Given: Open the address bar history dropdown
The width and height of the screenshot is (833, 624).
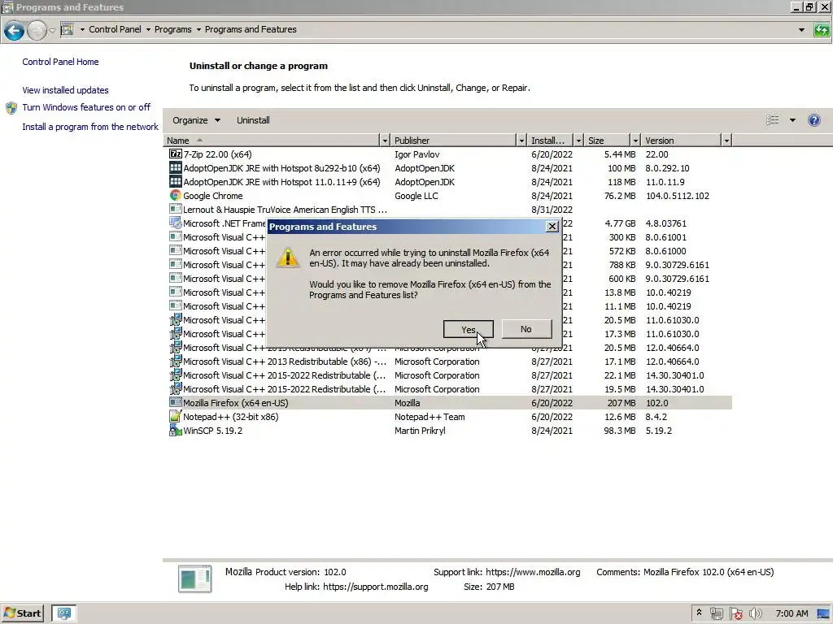Looking at the screenshot, I should pyautogui.click(x=801, y=30).
